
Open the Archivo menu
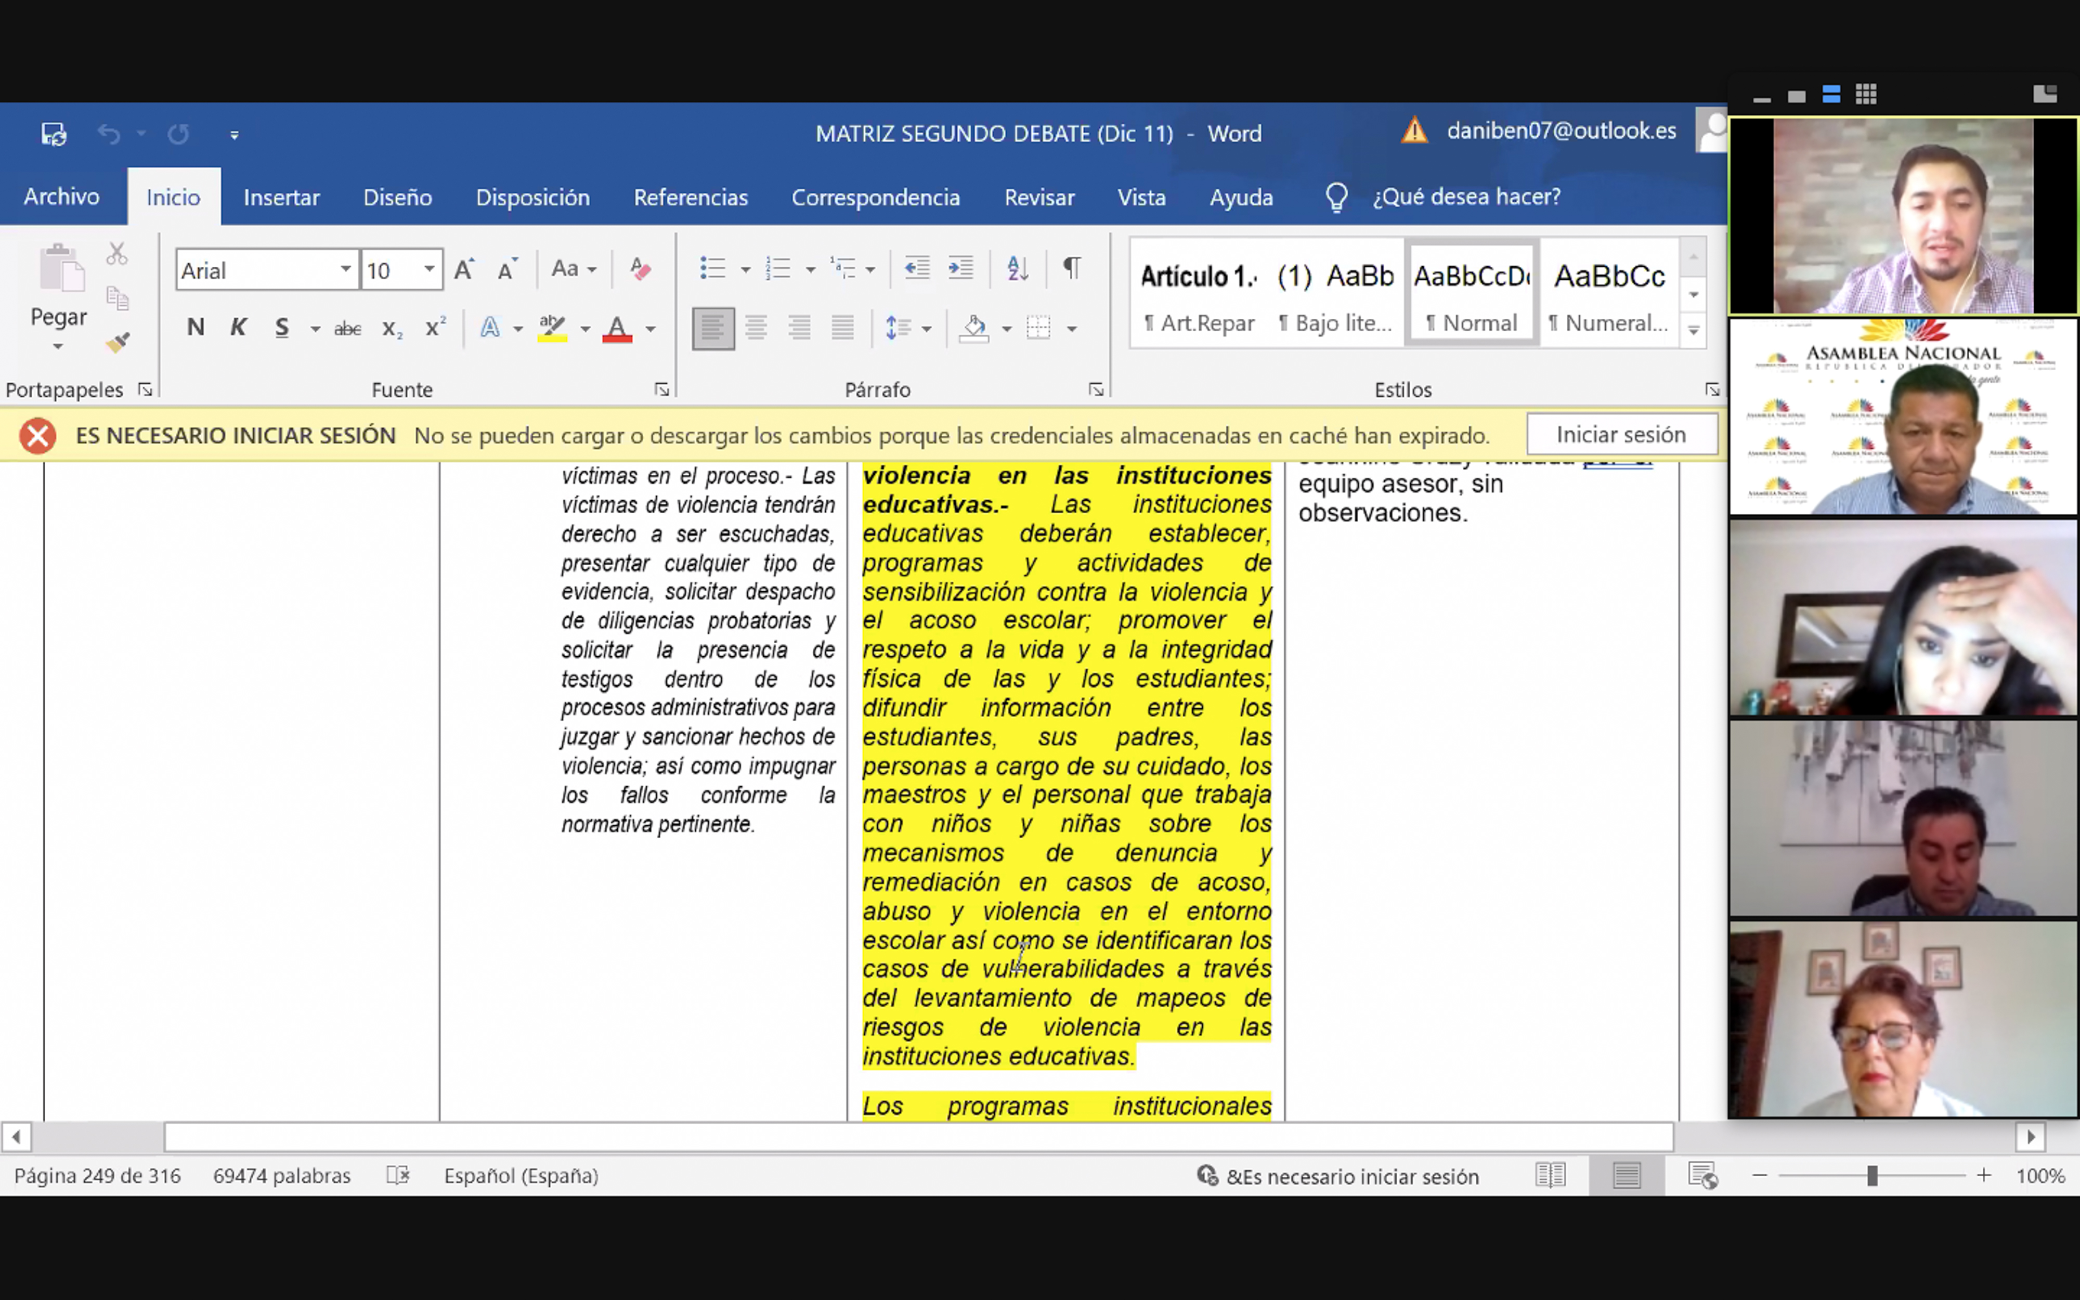tap(62, 197)
